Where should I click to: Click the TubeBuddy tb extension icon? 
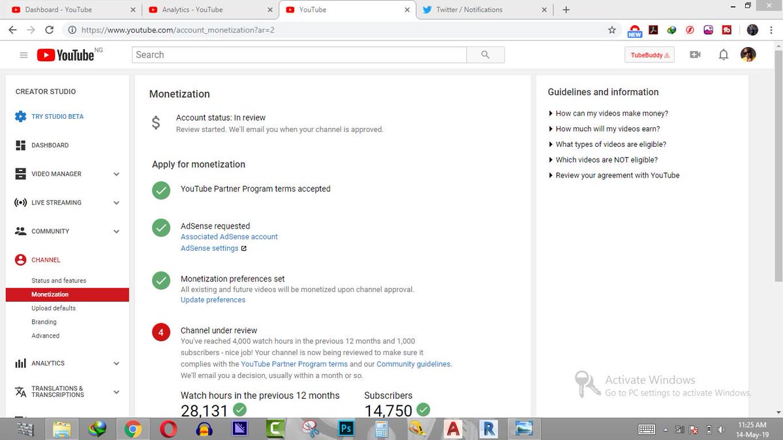click(x=727, y=30)
